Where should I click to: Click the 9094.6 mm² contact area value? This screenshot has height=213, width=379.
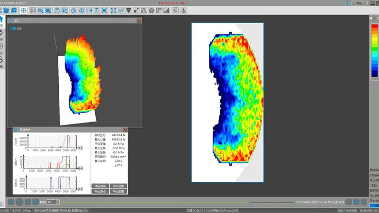(118, 157)
